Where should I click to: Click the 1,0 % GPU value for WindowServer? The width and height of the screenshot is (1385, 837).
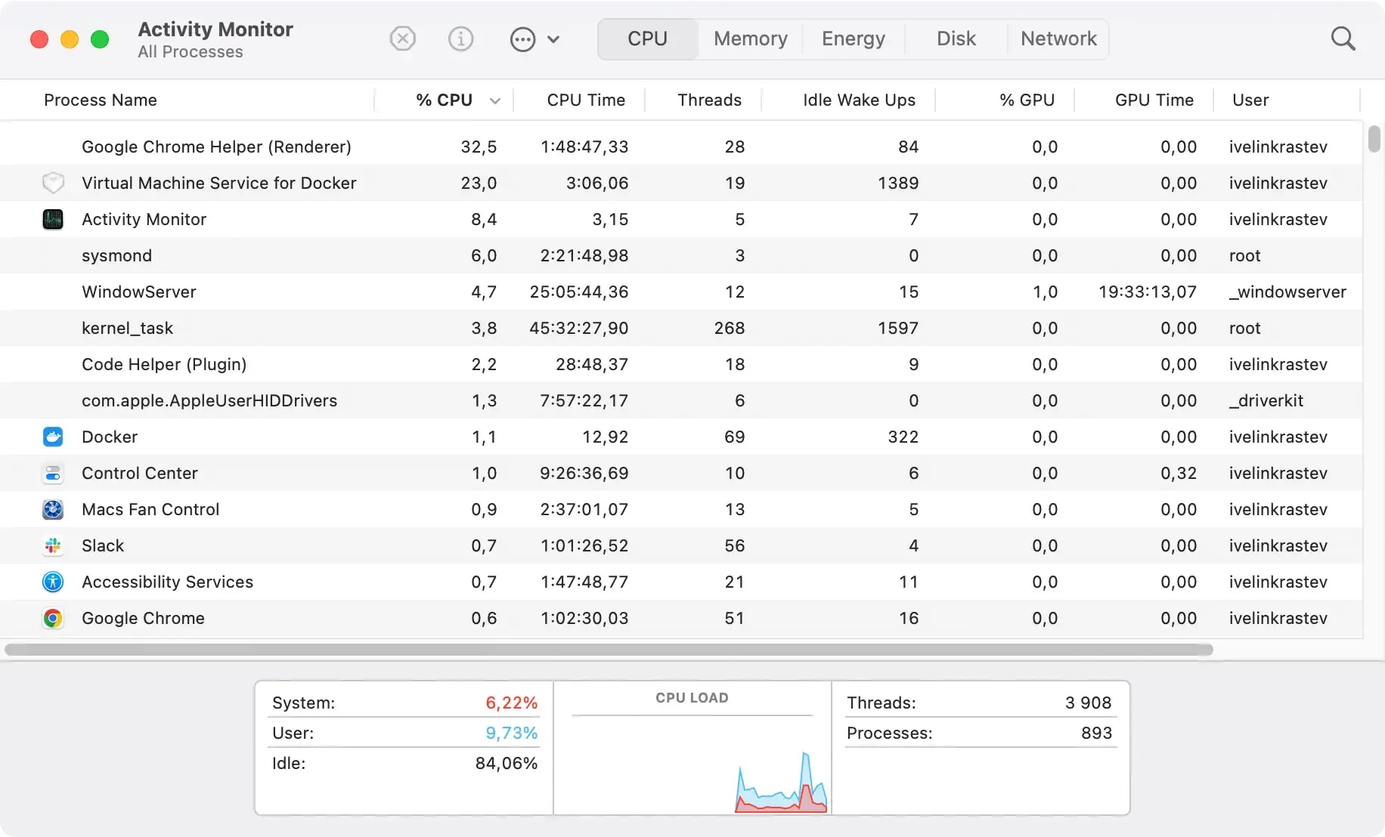(1045, 292)
